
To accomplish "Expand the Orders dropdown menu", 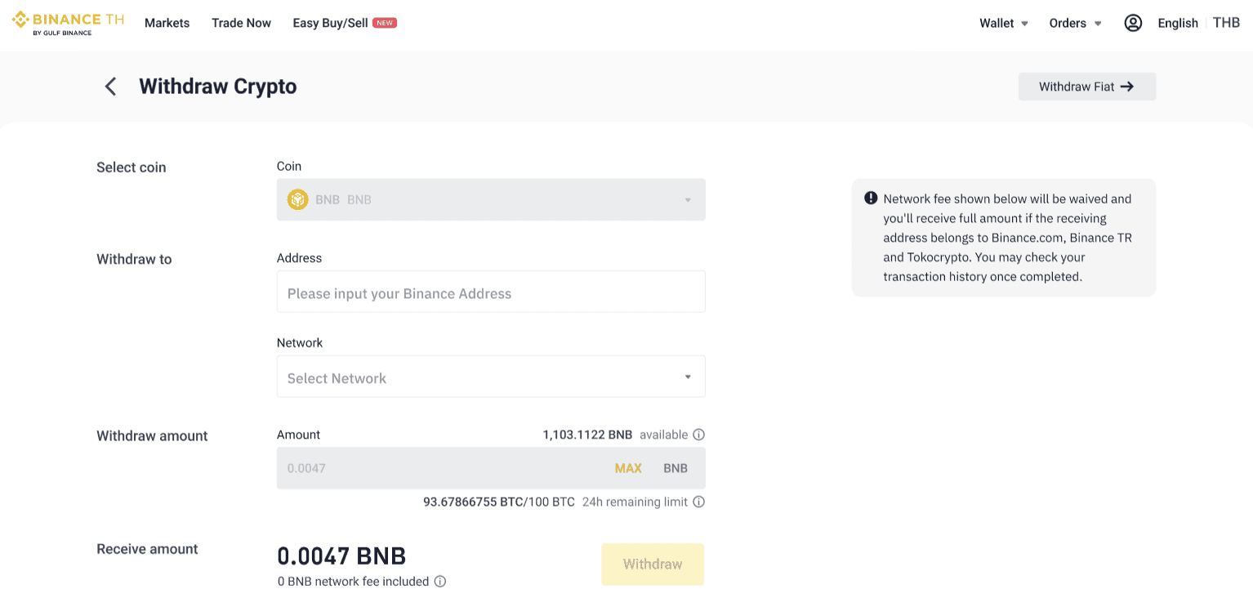I will click(1075, 23).
